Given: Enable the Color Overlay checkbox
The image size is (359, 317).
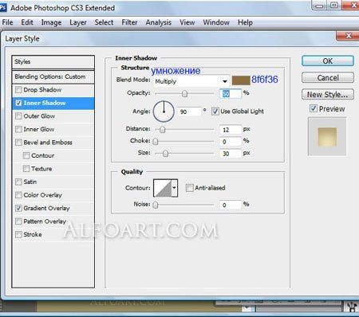Looking at the screenshot, I should 18,195.
